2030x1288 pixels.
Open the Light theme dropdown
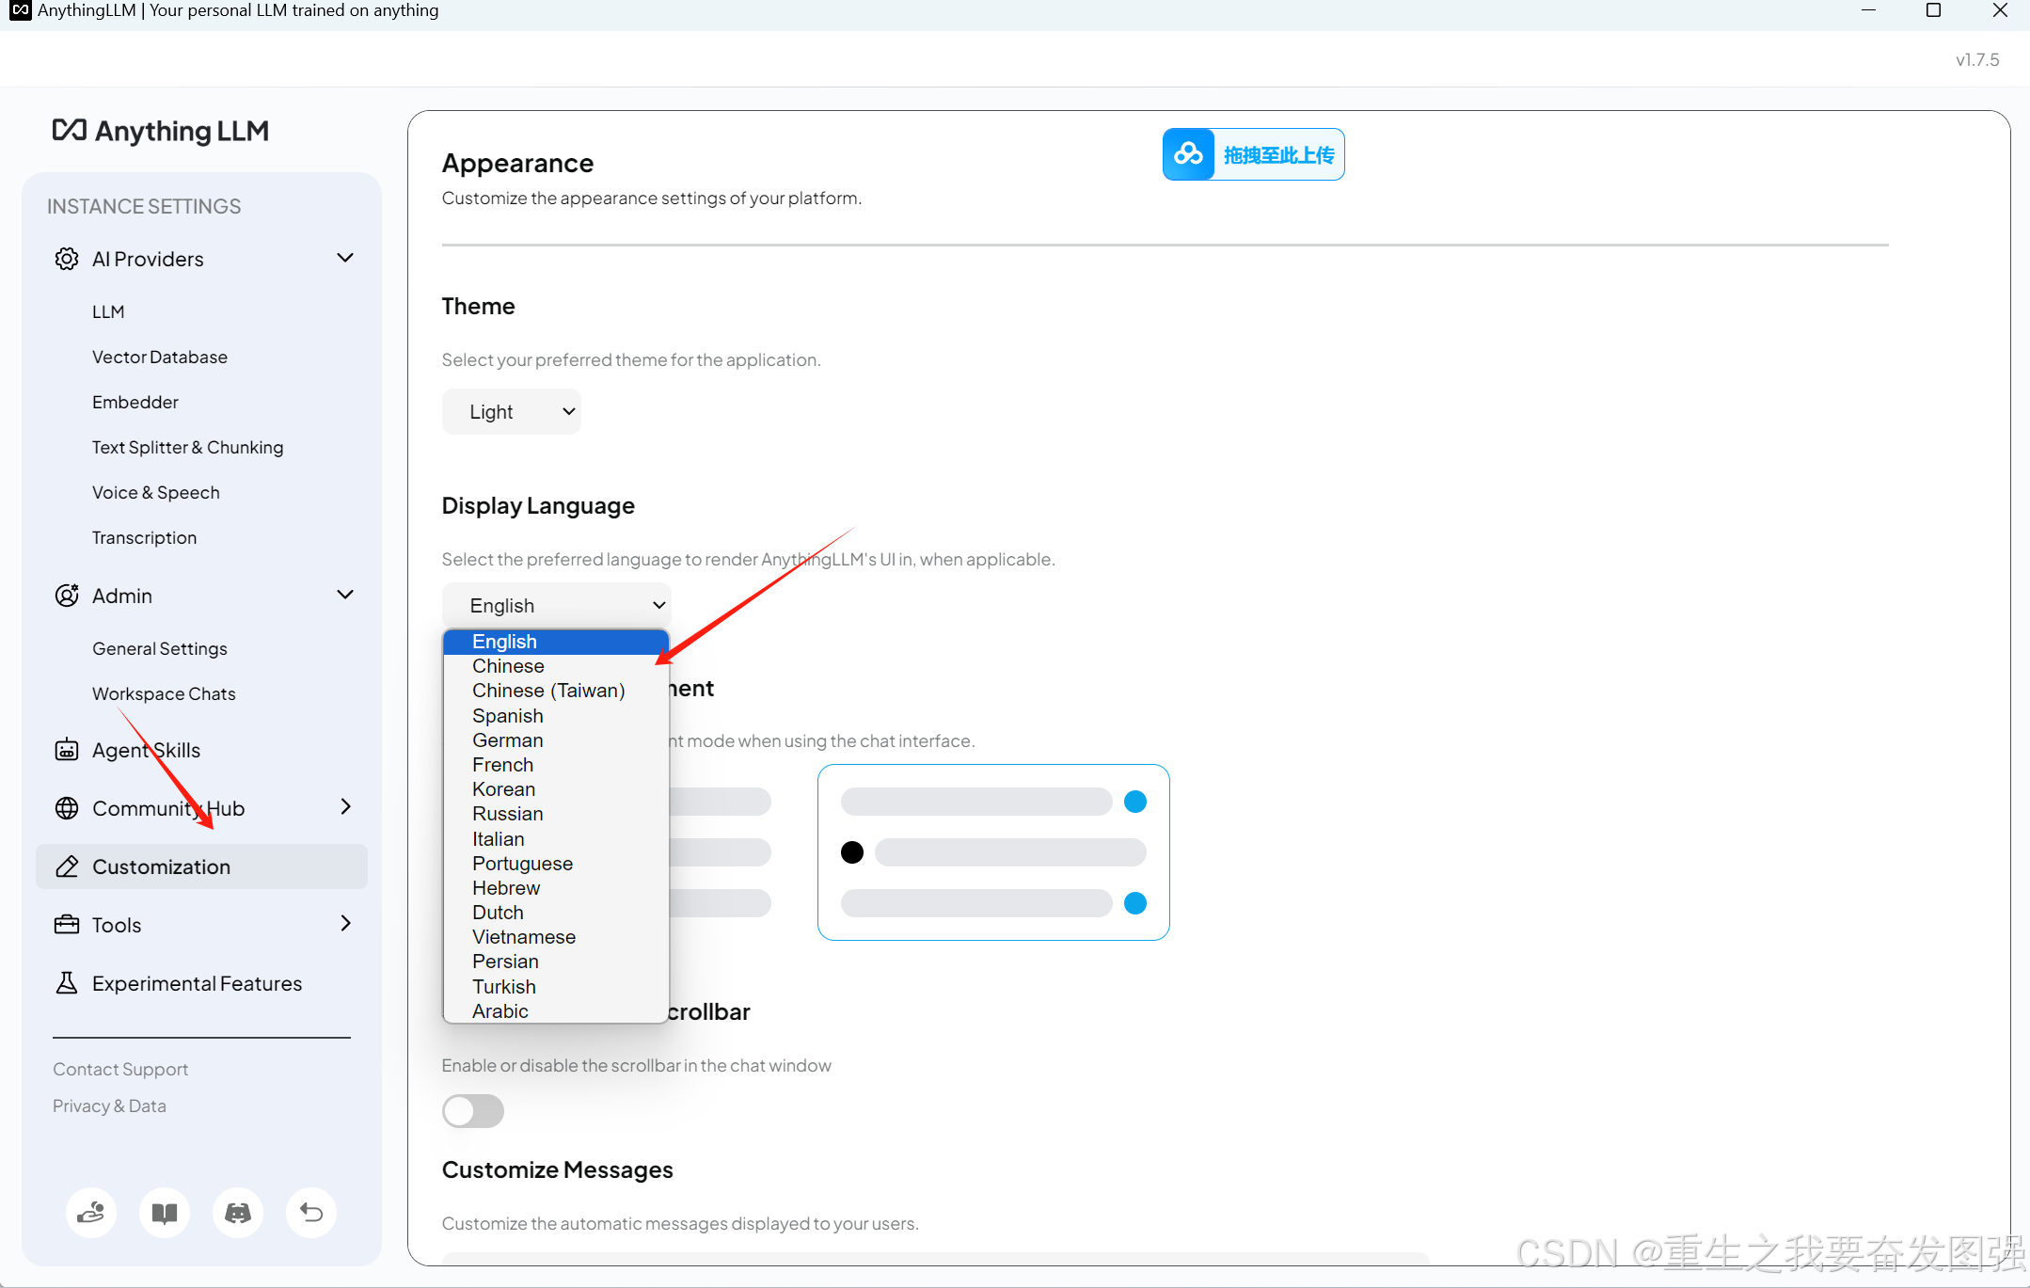512,412
